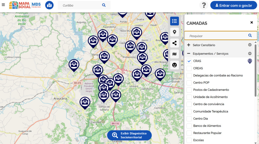Viewport: 259px width, 144px height.
Task: Click the Setor Censitário label
Action: pyautogui.click(x=204, y=45)
